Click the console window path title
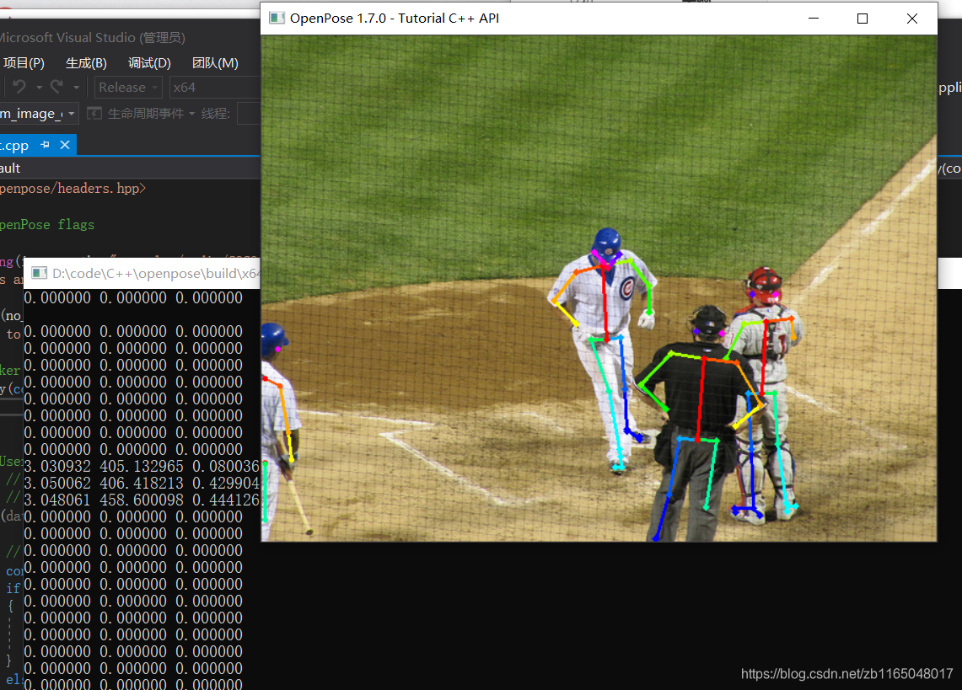The height and width of the screenshot is (690, 962). click(x=157, y=274)
